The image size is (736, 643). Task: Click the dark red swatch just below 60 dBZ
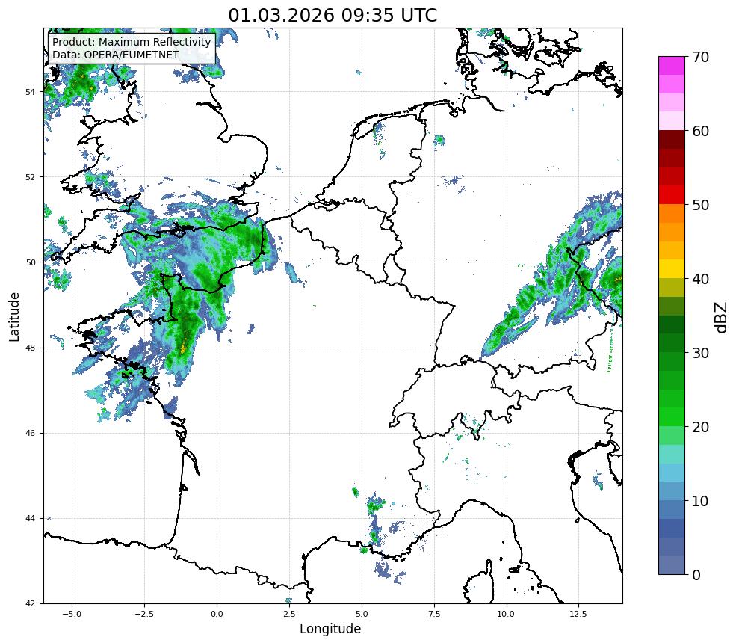pos(672,140)
